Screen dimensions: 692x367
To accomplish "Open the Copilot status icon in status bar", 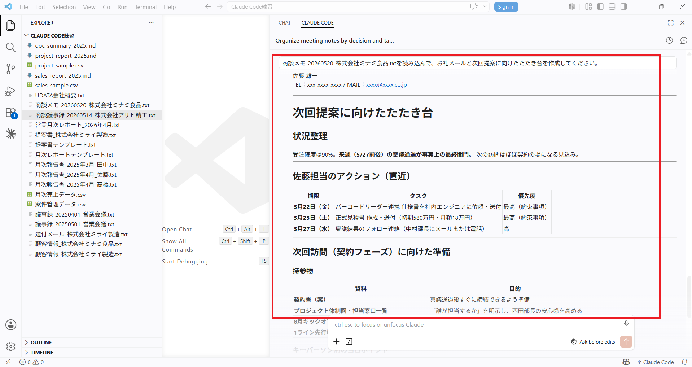I will tap(626, 362).
